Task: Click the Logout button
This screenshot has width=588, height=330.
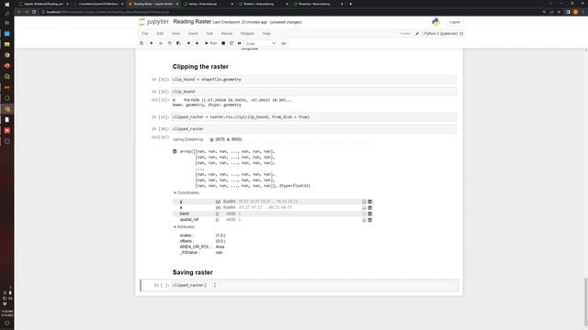Action: (455, 22)
